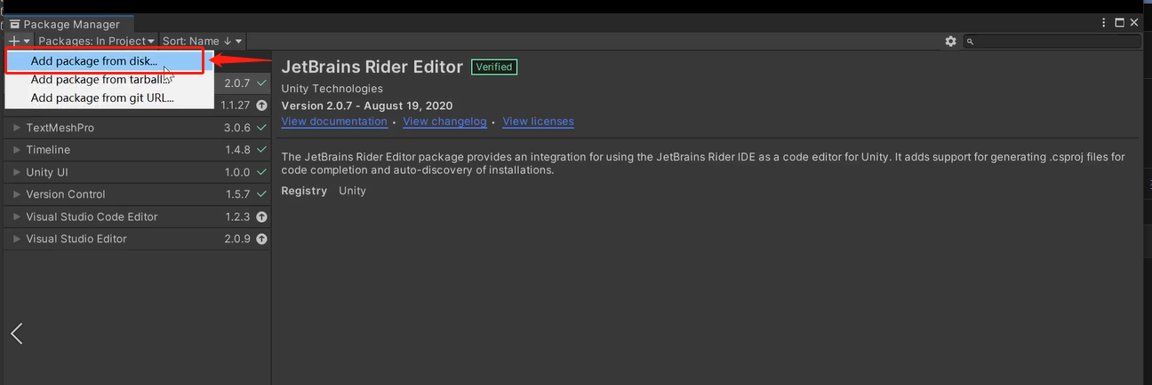Select the Unity UI package row

coord(137,172)
